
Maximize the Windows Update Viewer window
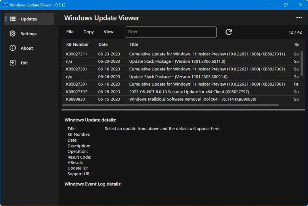click(286, 5)
